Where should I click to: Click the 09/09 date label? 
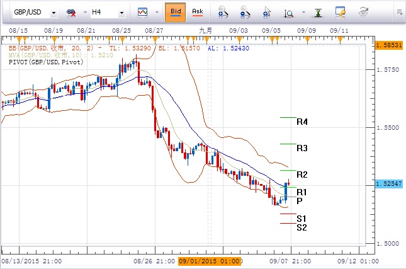click(307, 31)
